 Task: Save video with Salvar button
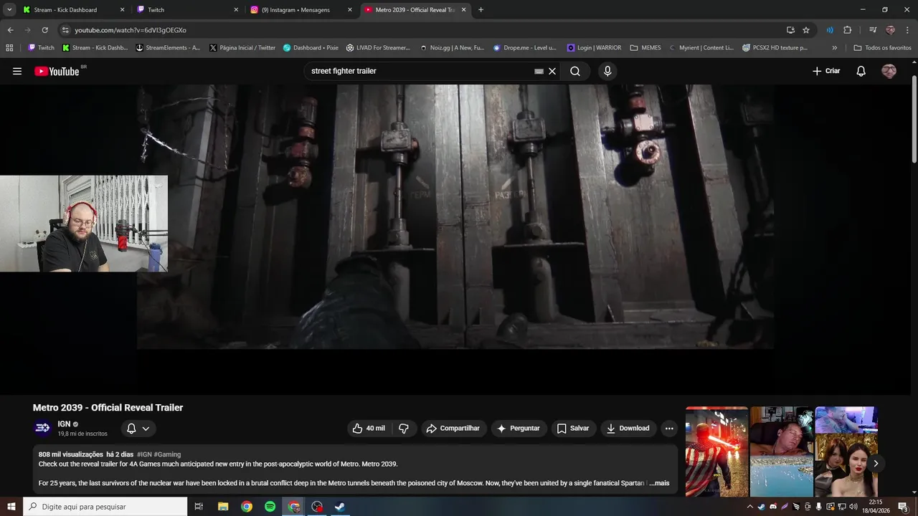coord(573,429)
